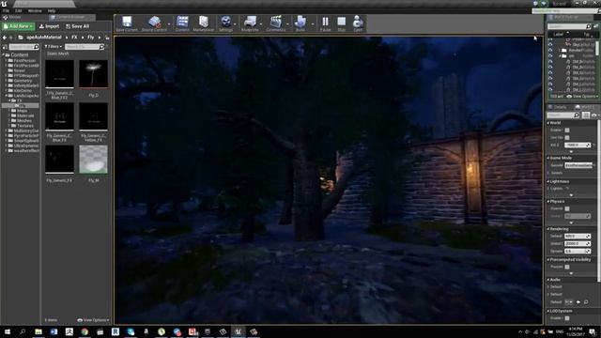Click the folder search field

23,47
